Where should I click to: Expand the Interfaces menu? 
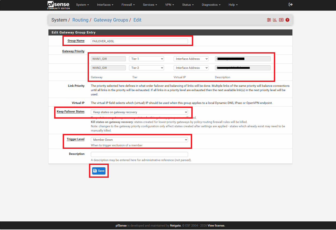[105, 5]
